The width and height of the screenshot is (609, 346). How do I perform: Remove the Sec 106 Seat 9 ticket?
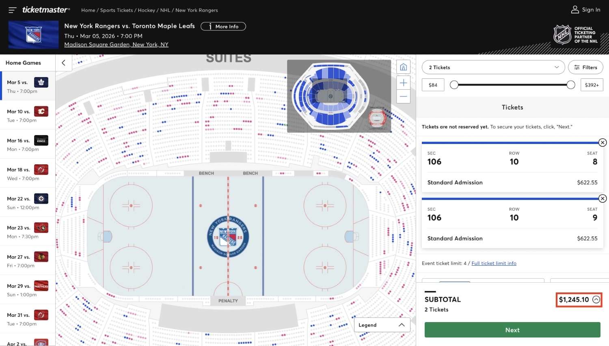point(603,198)
